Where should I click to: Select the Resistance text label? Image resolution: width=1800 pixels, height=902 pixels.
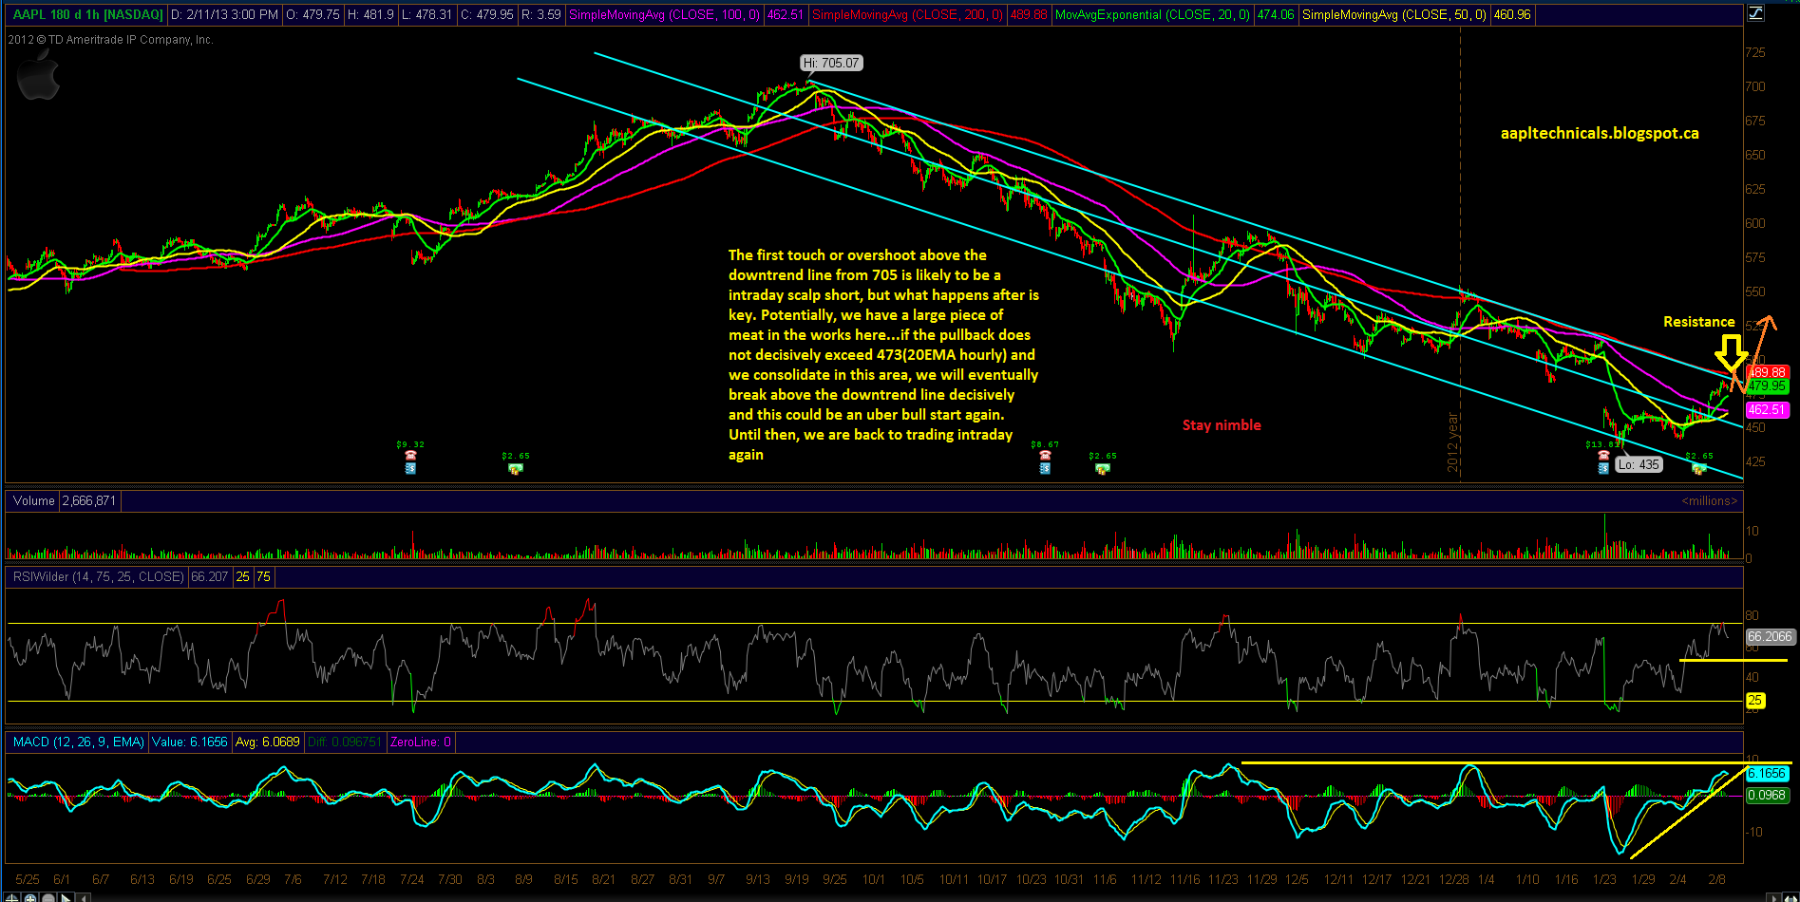click(x=1698, y=322)
